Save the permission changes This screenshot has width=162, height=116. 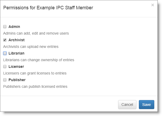146,105
